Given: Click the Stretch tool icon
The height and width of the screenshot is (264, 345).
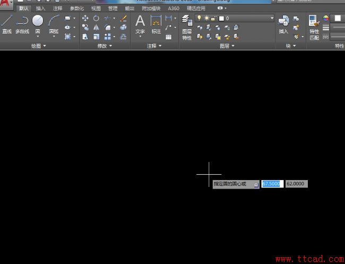Looking at the screenshot, I should (x=85, y=37).
